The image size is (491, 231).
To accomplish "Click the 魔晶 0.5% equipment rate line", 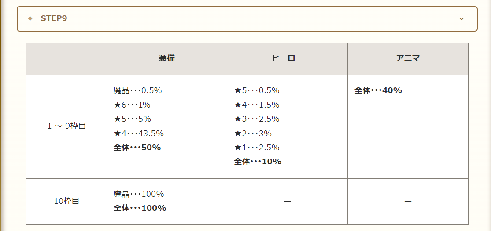I will [137, 90].
